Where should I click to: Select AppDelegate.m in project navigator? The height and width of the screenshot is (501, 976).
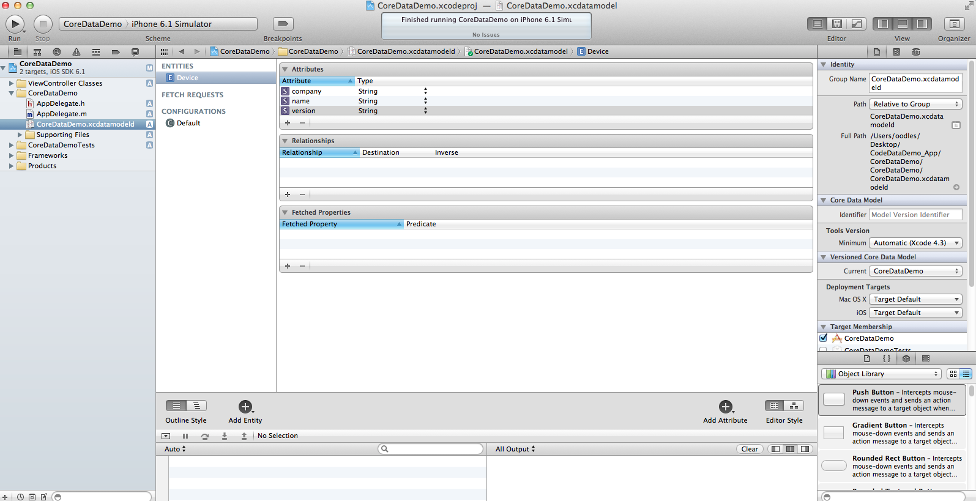(61, 114)
